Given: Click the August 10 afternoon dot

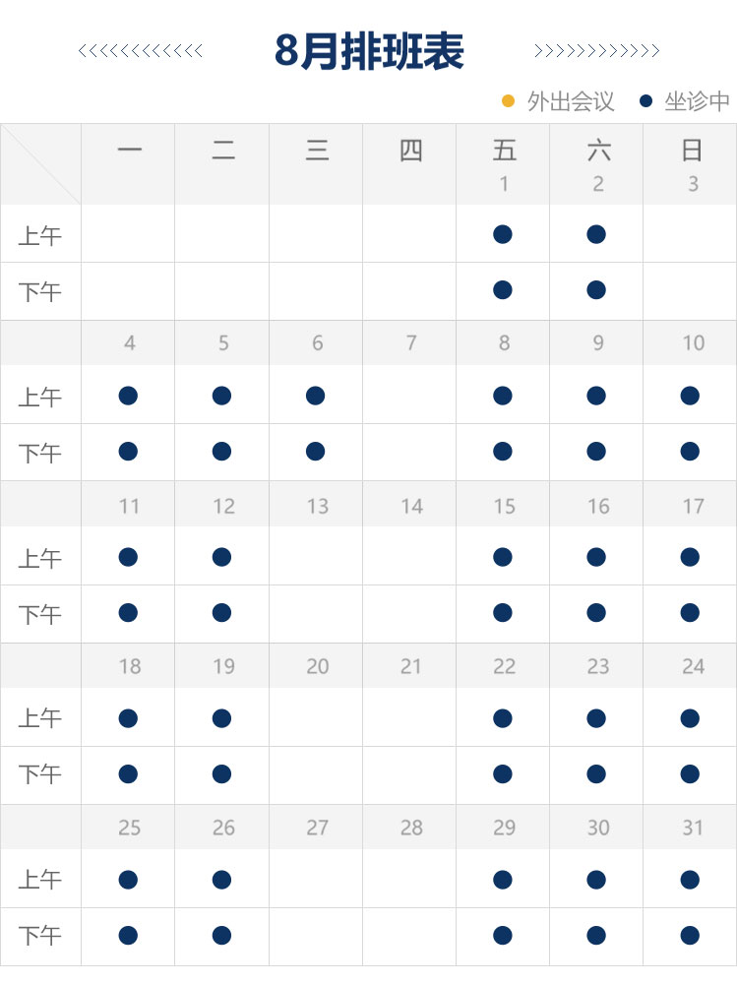Looking at the screenshot, I should pos(690,452).
